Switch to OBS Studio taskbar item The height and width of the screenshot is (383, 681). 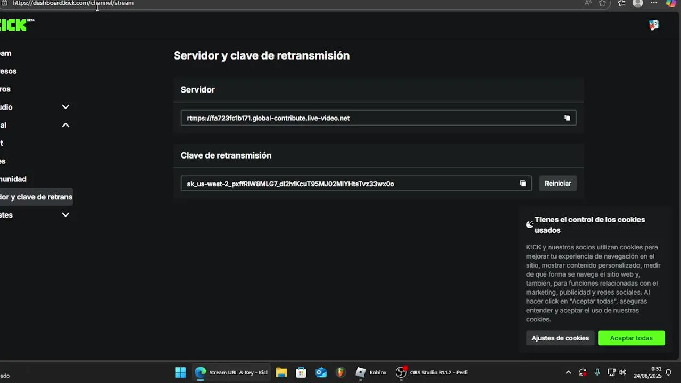[431, 372]
